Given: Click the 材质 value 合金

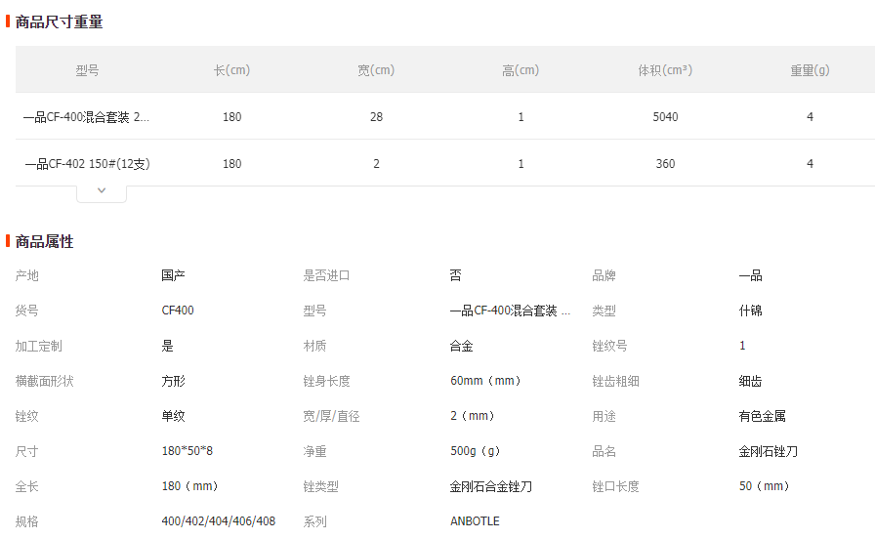Looking at the screenshot, I should 462,346.
